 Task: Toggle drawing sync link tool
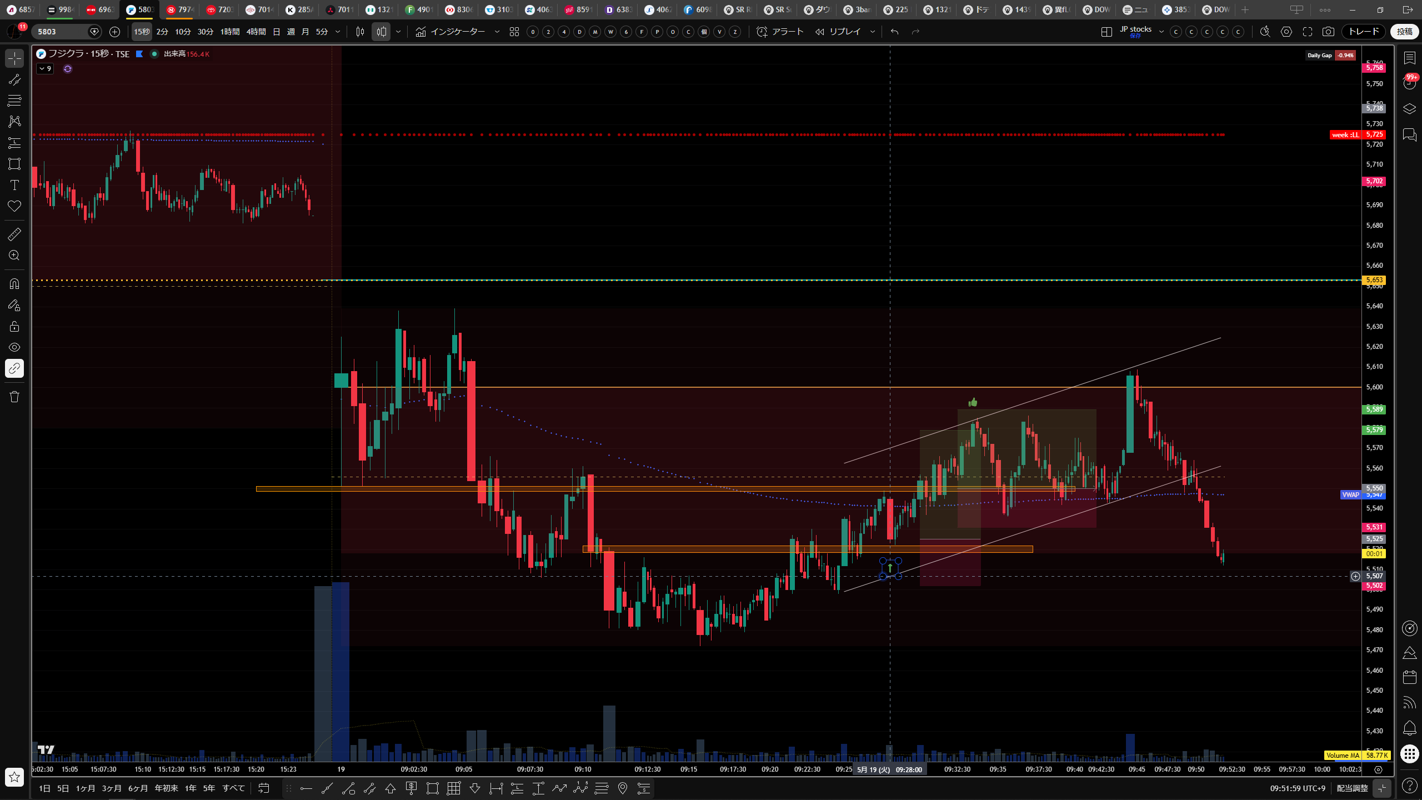click(14, 368)
